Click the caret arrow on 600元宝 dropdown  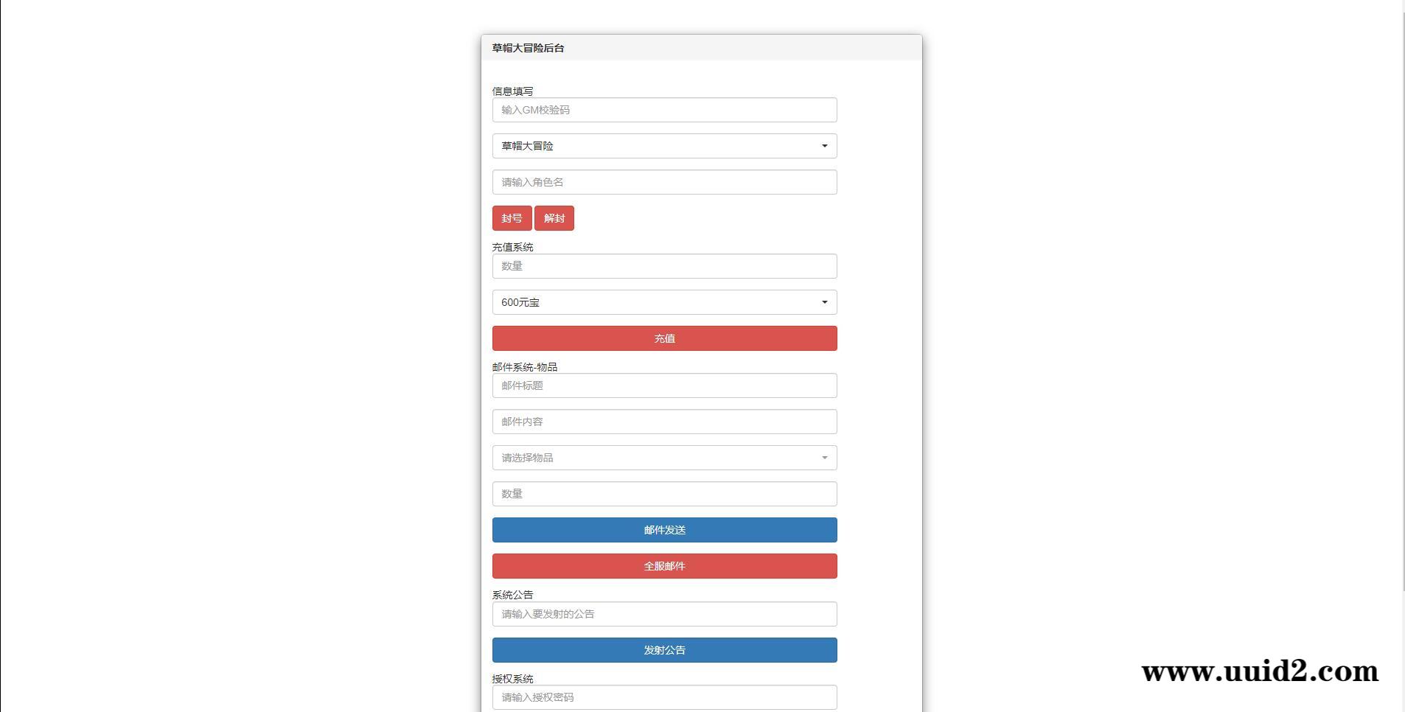click(x=824, y=302)
